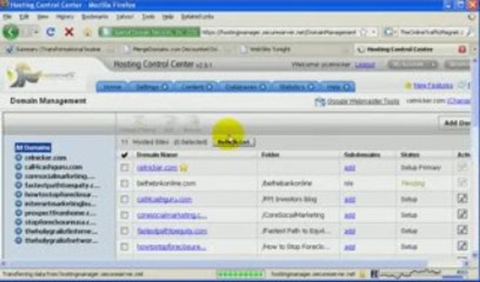Click the Add Domain button
The image size is (480, 282).
pyautogui.click(x=455, y=123)
